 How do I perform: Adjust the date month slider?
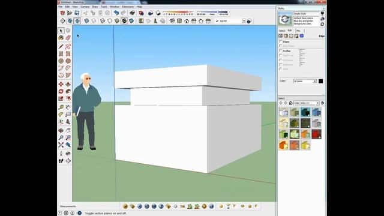178,12
